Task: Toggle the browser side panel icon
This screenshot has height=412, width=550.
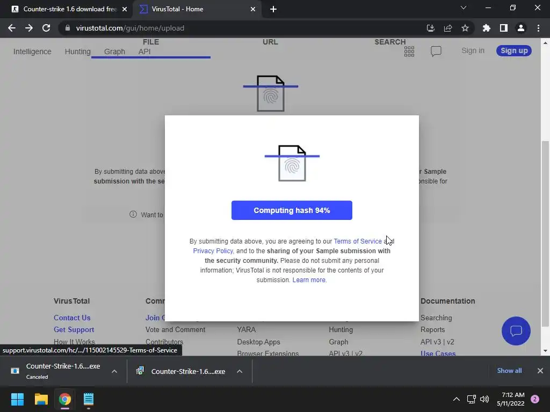Action: tap(503, 28)
